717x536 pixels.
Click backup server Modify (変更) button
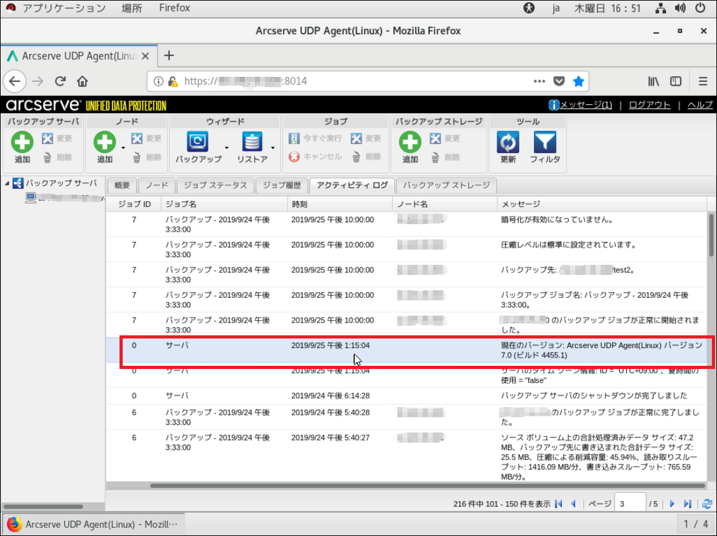tap(57, 138)
